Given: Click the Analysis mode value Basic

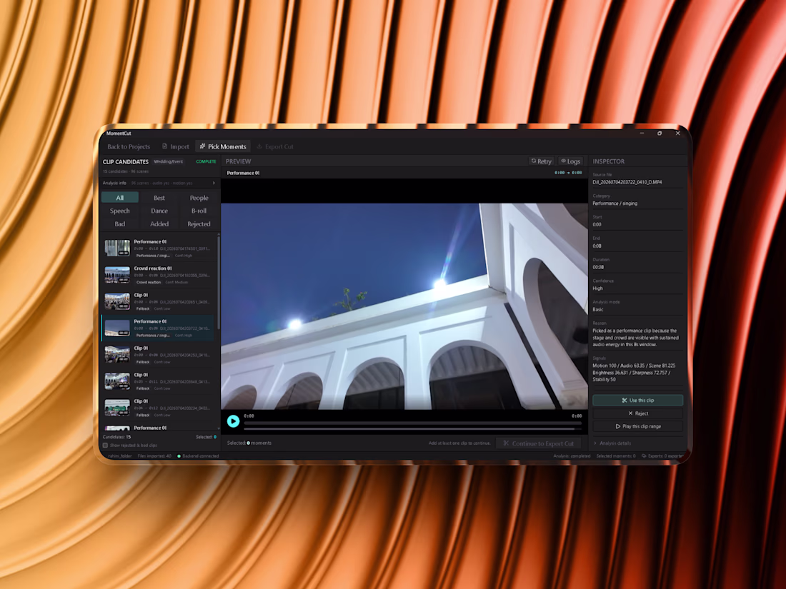Looking at the screenshot, I should point(598,310).
